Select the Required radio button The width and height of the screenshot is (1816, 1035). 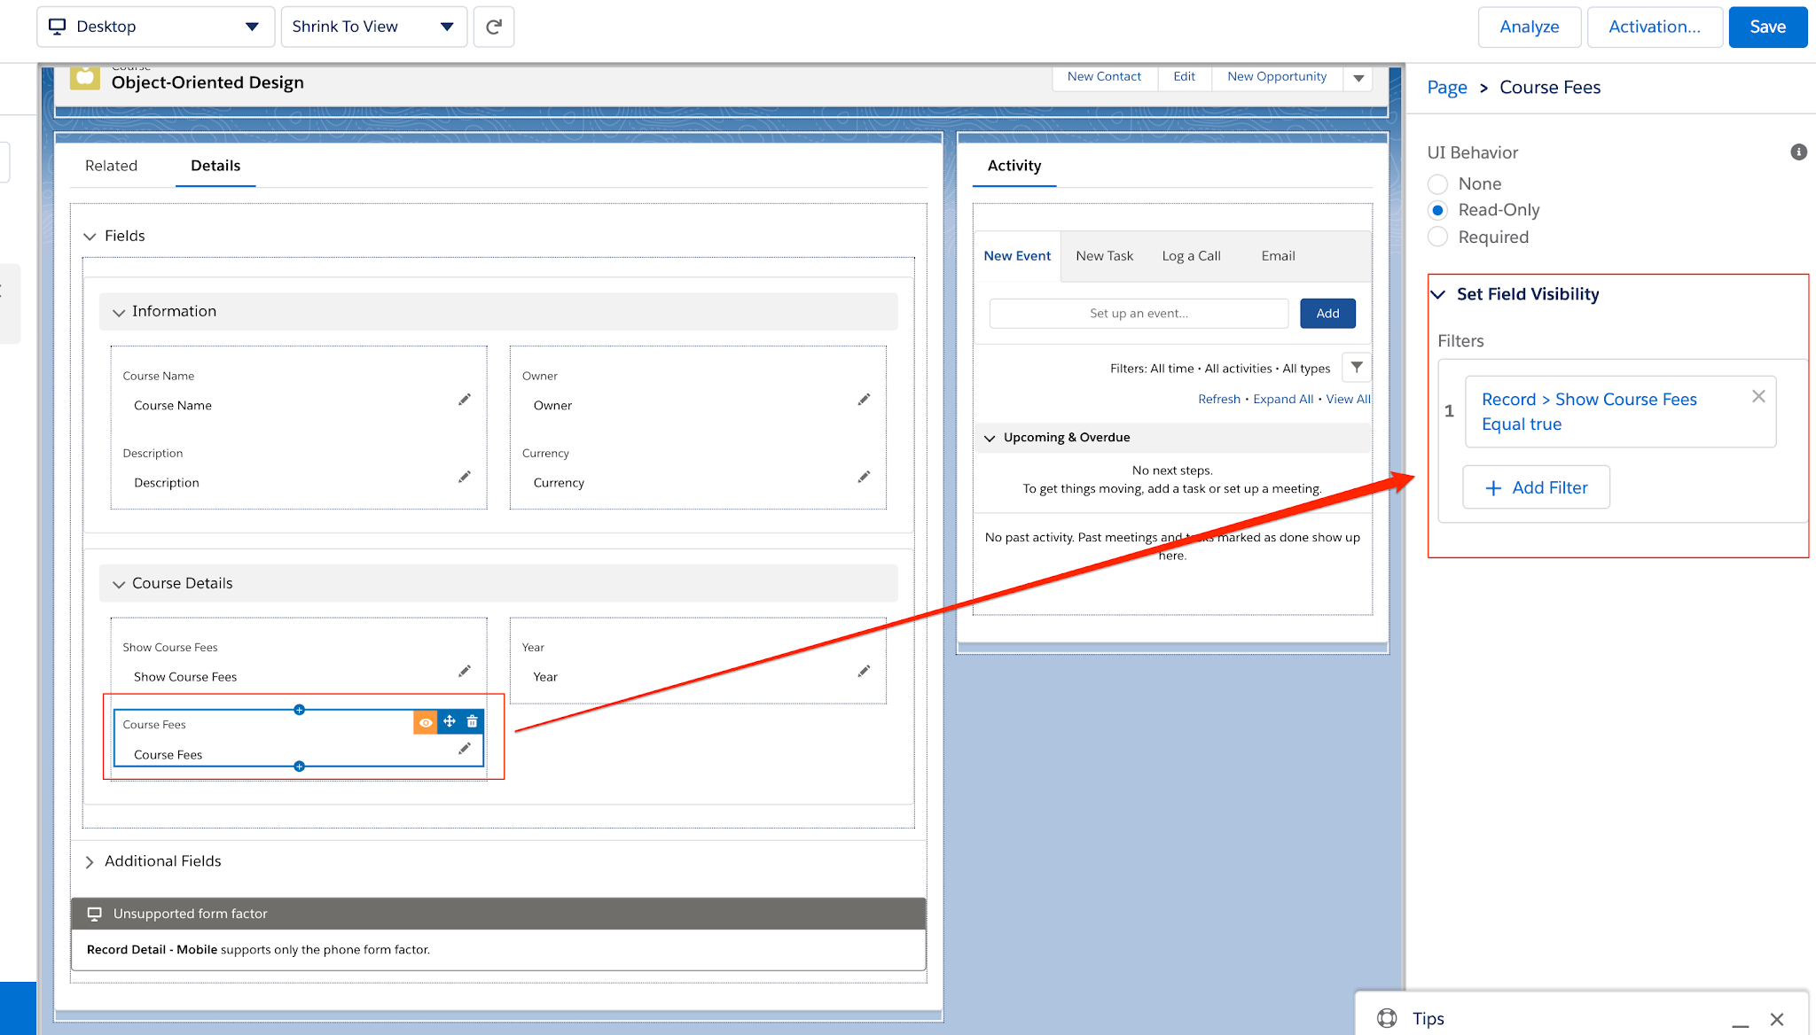pos(1437,237)
